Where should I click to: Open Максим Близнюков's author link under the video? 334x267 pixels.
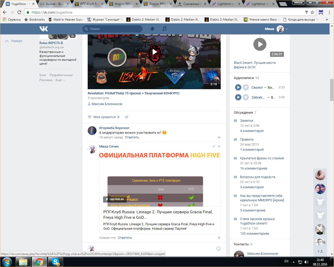click(107, 104)
